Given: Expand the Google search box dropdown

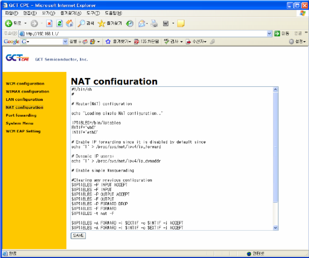Looking at the screenshot, I should (65, 41).
